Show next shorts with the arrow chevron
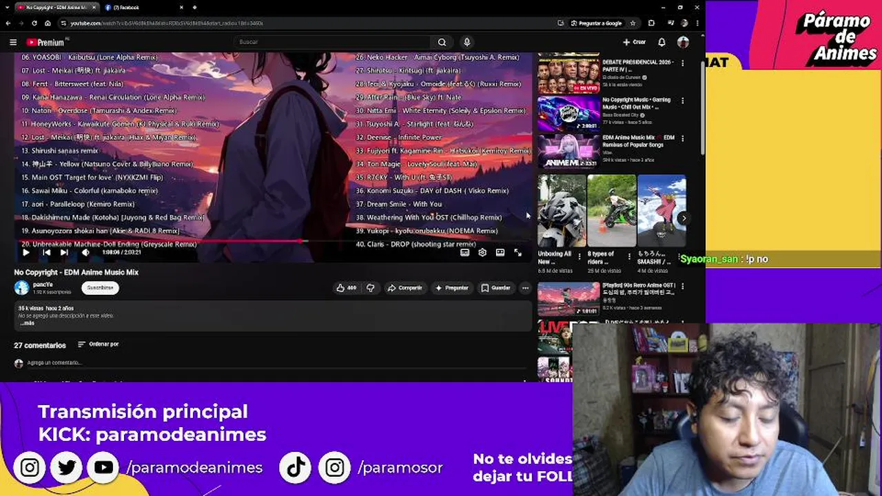Viewport: 882px width, 496px height. pos(684,218)
